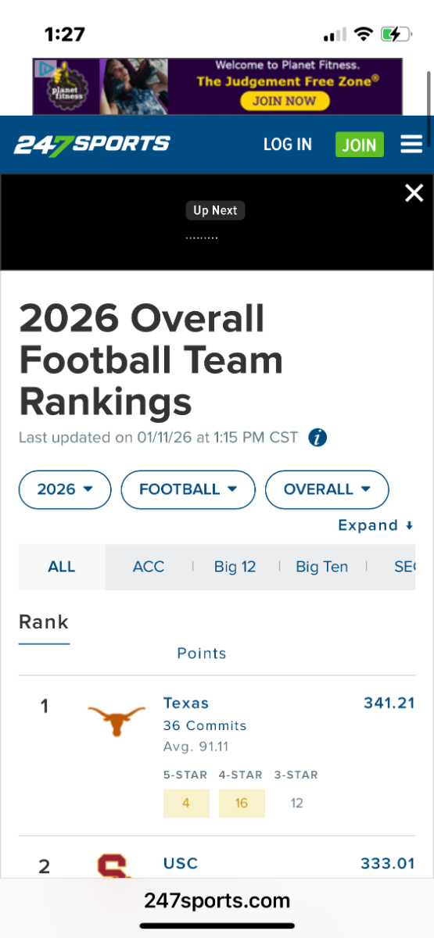Switch to the Big 12 tab
Screen dimensions: 434x938
pos(235,567)
